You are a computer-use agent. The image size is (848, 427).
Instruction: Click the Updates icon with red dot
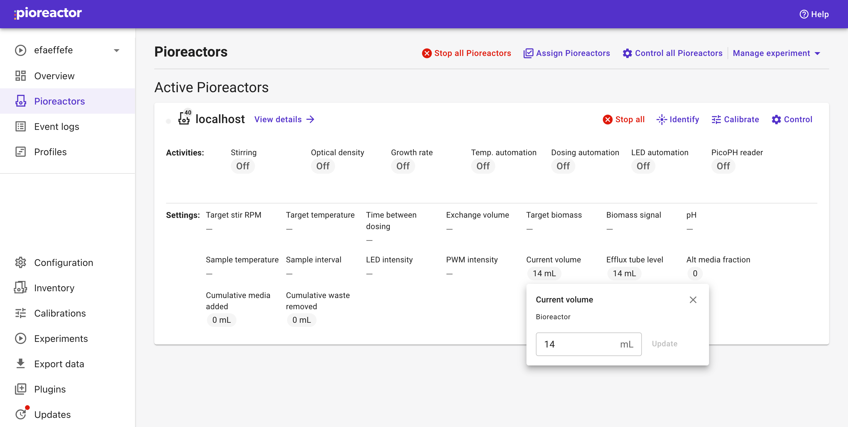click(21, 413)
